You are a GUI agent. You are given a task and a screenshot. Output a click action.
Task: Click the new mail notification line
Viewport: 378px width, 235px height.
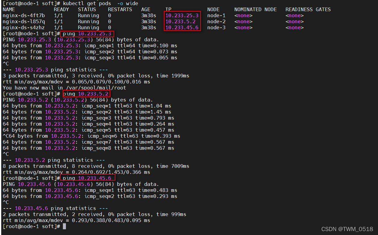[x=64, y=88]
